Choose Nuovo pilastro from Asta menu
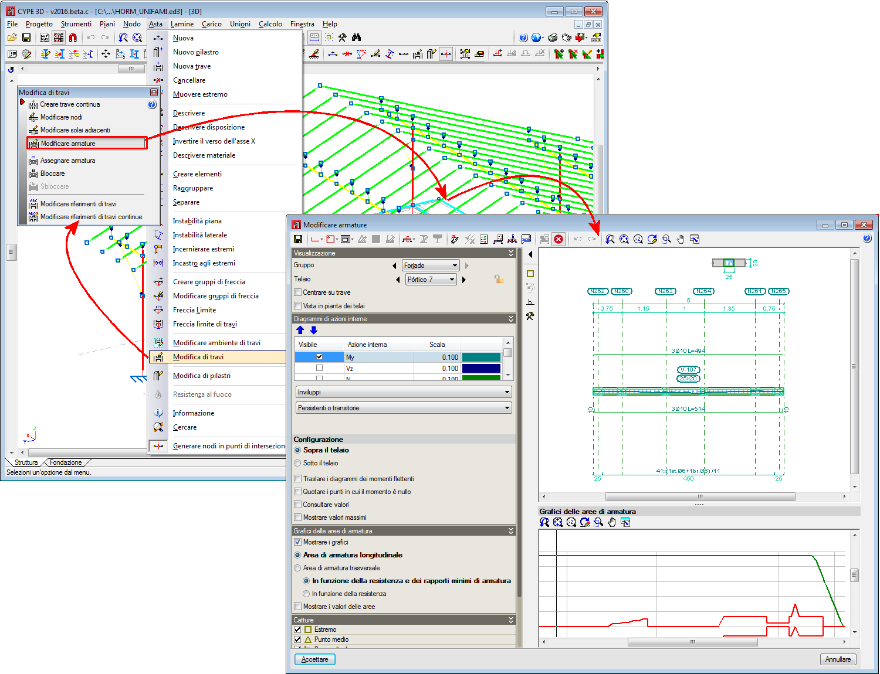880x674 pixels. click(x=196, y=52)
